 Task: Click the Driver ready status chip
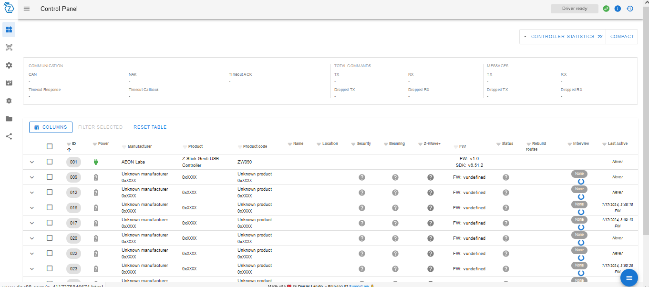click(x=575, y=9)
